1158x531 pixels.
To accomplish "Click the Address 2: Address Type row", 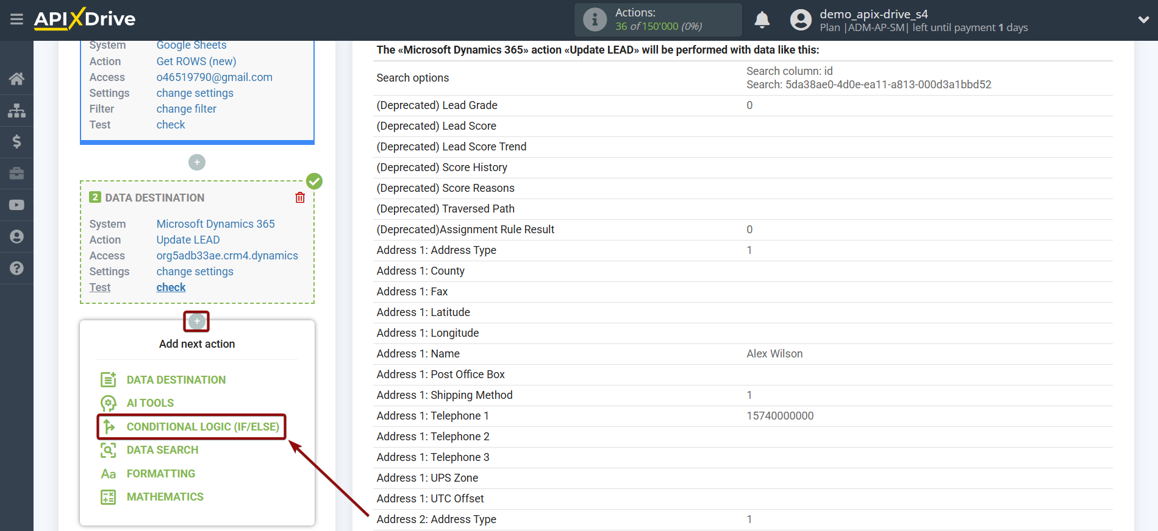I will click(x=743, y=519).
